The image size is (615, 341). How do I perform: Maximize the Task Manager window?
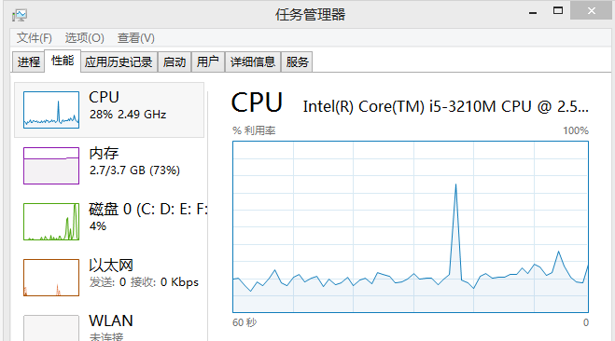558,11
